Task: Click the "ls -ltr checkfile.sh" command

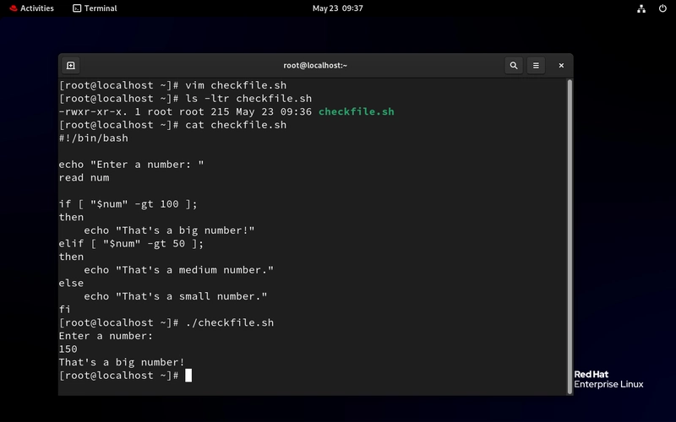Action: [248, 99]
